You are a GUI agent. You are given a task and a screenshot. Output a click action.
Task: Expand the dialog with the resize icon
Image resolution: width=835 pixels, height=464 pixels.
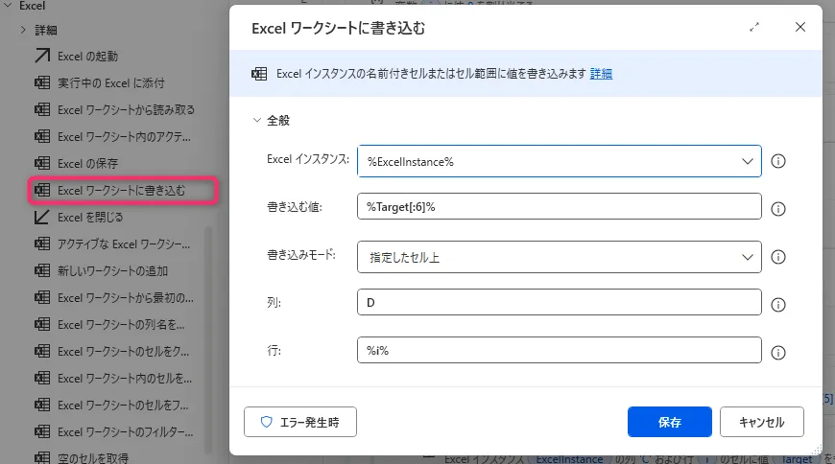tap(754, 28)
